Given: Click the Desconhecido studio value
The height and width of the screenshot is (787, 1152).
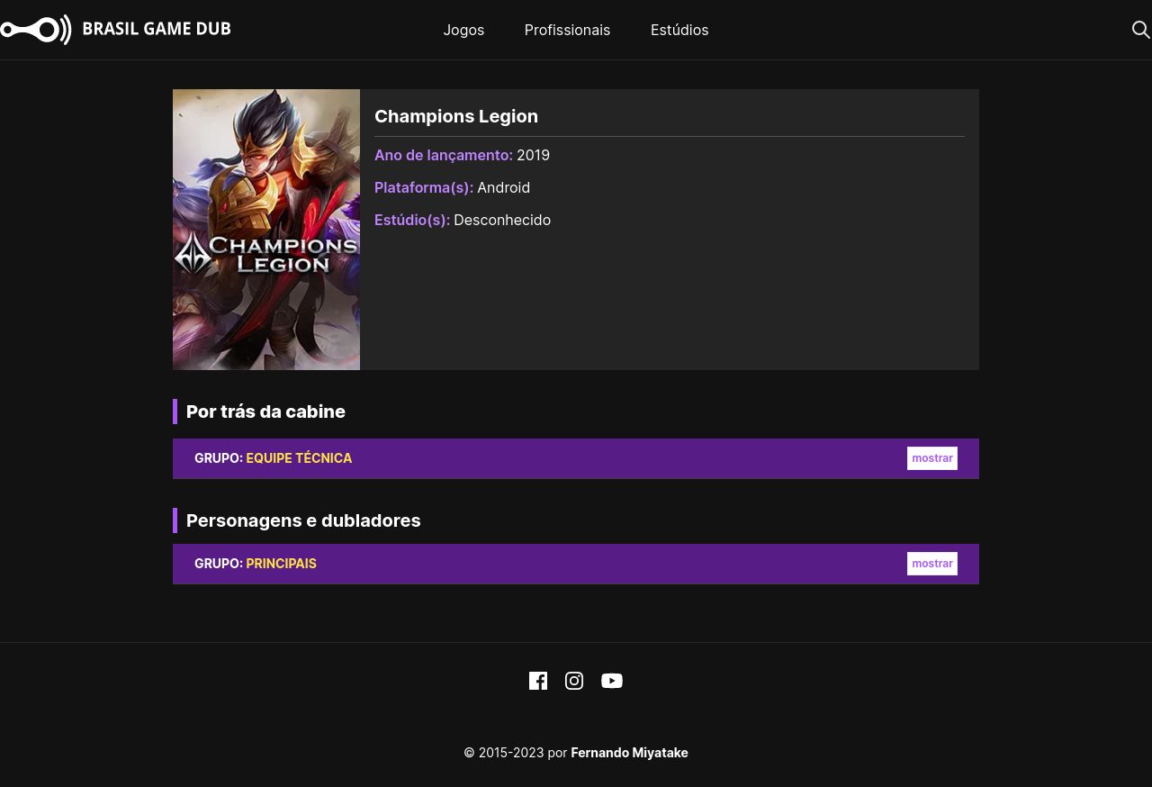Looking at the screenshot, I should coord(502,220).
